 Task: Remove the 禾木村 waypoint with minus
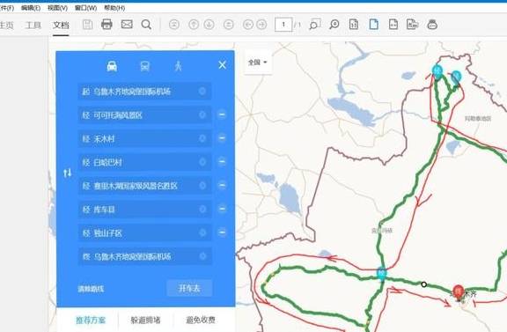pos(222,138)
